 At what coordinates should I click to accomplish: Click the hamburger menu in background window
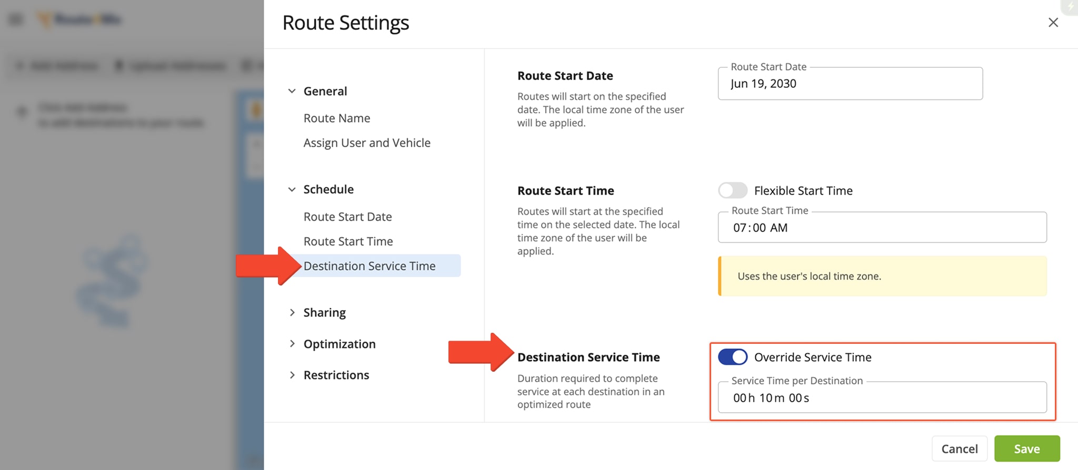pos(16,19)
